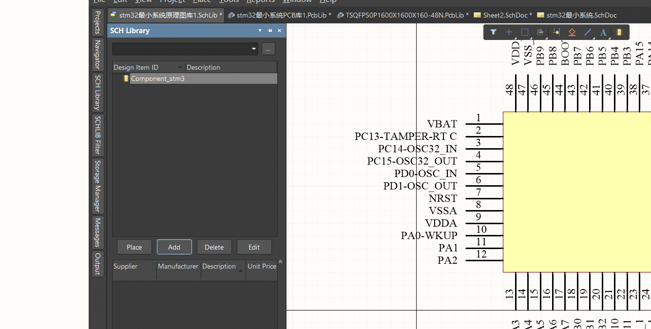The height and width of the screenshot is (329, 651).
Task: Close the SCH Library panel
Action: [280, 31]
